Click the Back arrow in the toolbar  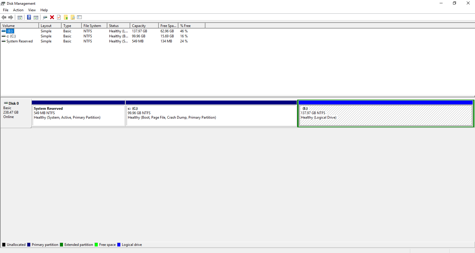coord(4,17)
